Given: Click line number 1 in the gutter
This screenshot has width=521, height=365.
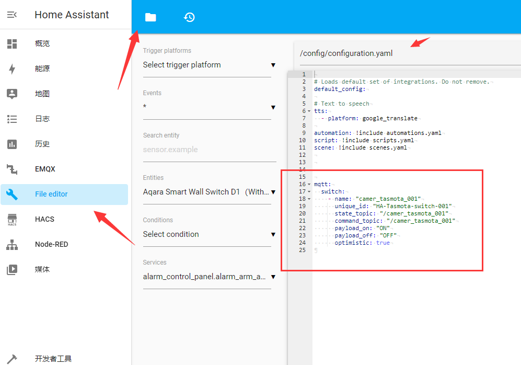Looking at the screenshot, I should [x=304, y=74].
